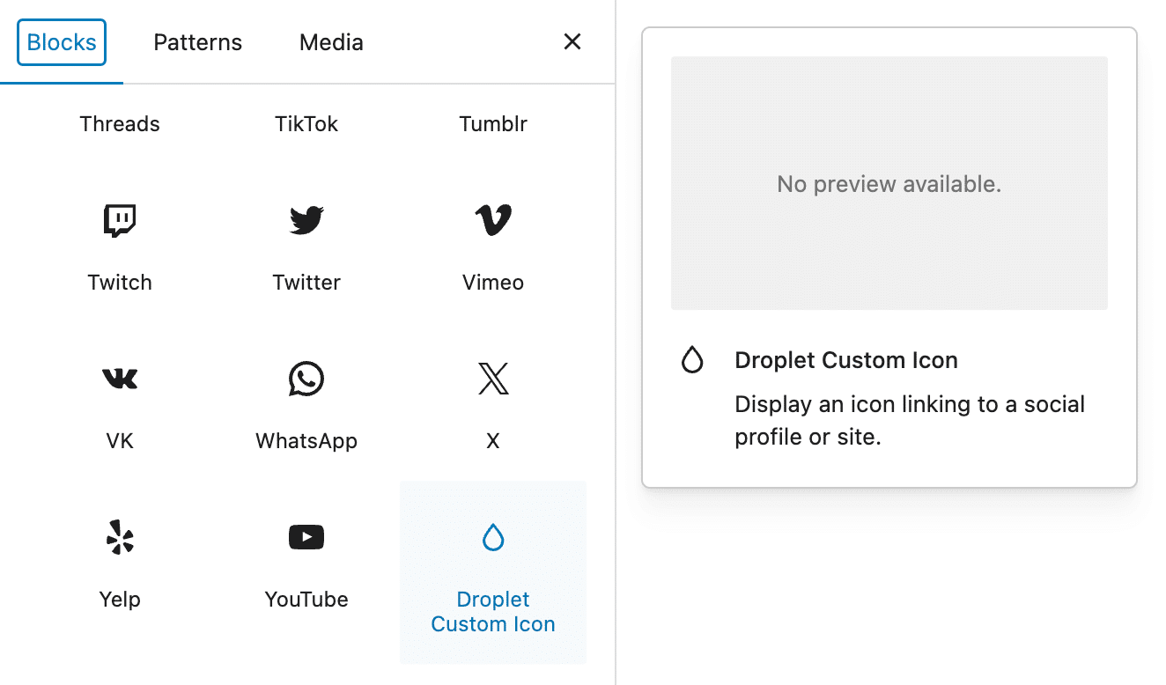The image size is (1166, 685).
Task: Pick the Yelp icon block
Action: tap(120, 537)
